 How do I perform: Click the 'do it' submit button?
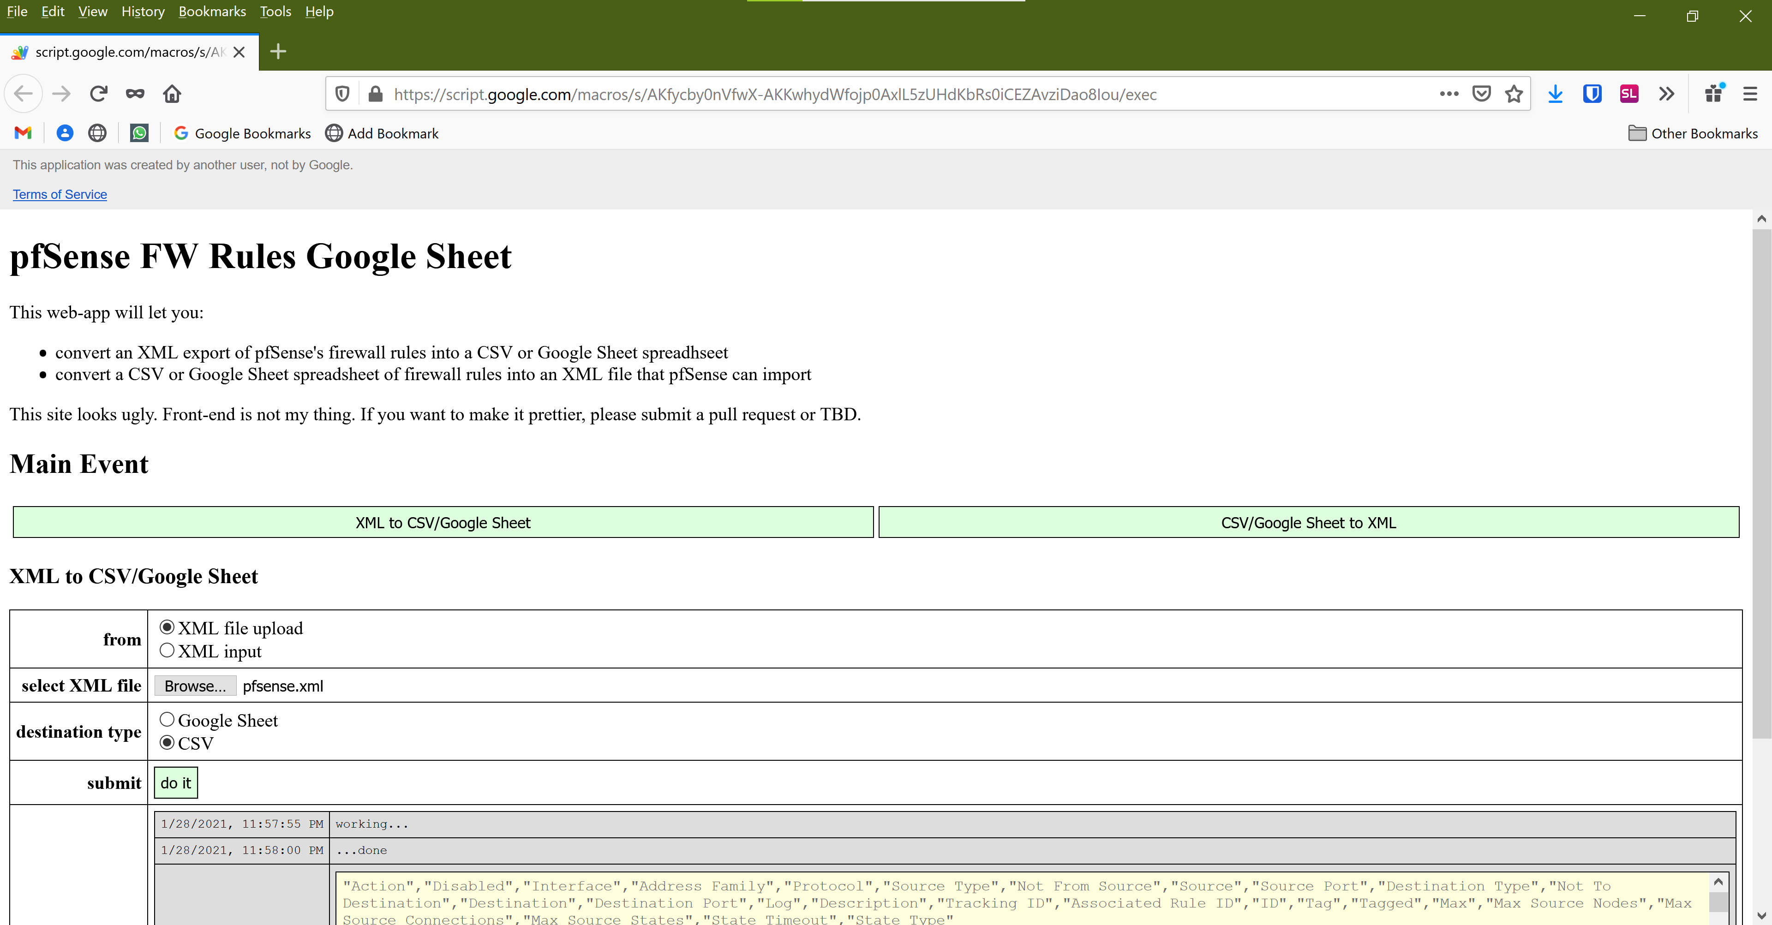[x=176, y=782]
